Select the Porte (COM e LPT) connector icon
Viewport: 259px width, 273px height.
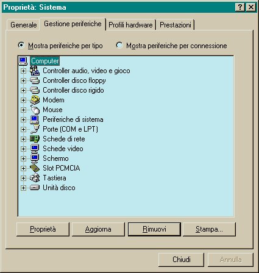pos(35,129)
